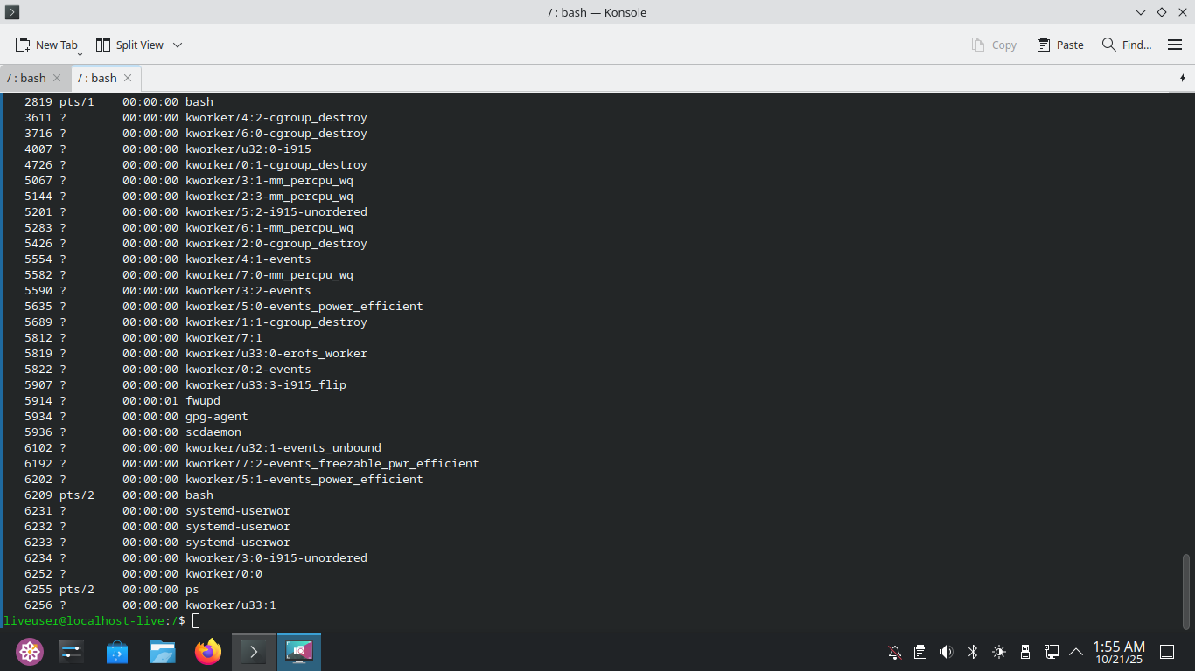
Task: Click the Find search button
Action: coord(1127,45)
